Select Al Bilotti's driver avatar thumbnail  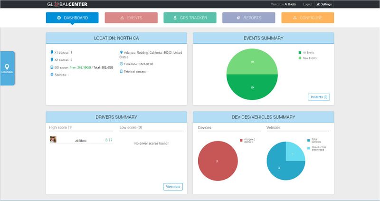tap(53, 140)
